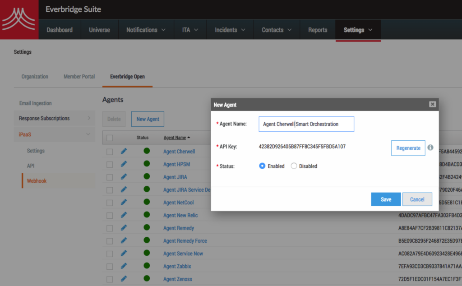Edit Agent Cherwell via pencil icon
462x286 pixels.
click(124, 152)
